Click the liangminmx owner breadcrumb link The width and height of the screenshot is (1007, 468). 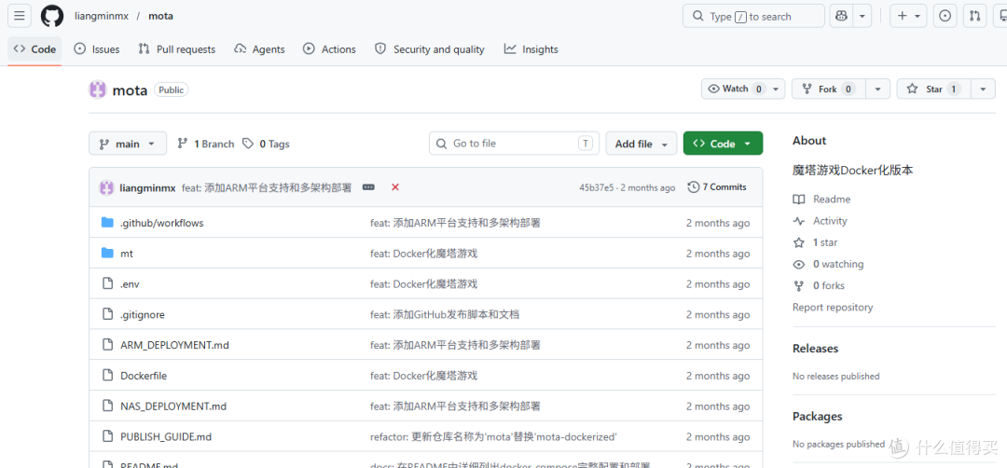tap(102, 16)
